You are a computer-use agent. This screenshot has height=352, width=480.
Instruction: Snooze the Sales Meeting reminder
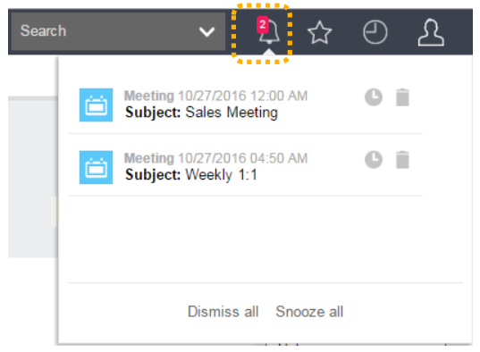point(374,97)
